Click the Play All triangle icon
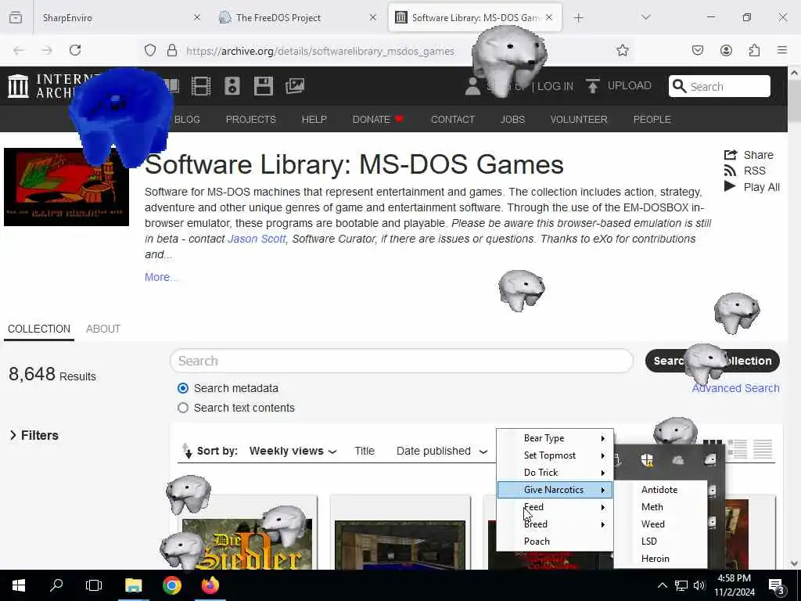Screen dimensions: 801x601 (730, 186)
